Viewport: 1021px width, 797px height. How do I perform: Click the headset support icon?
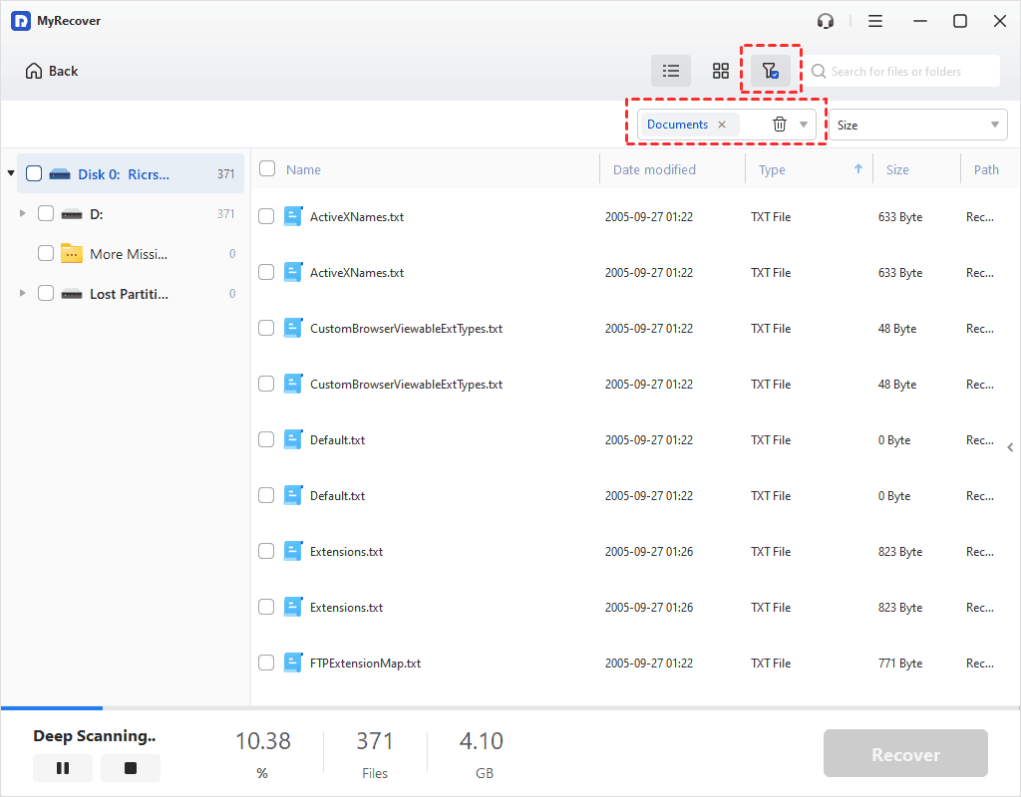[825, 20]
